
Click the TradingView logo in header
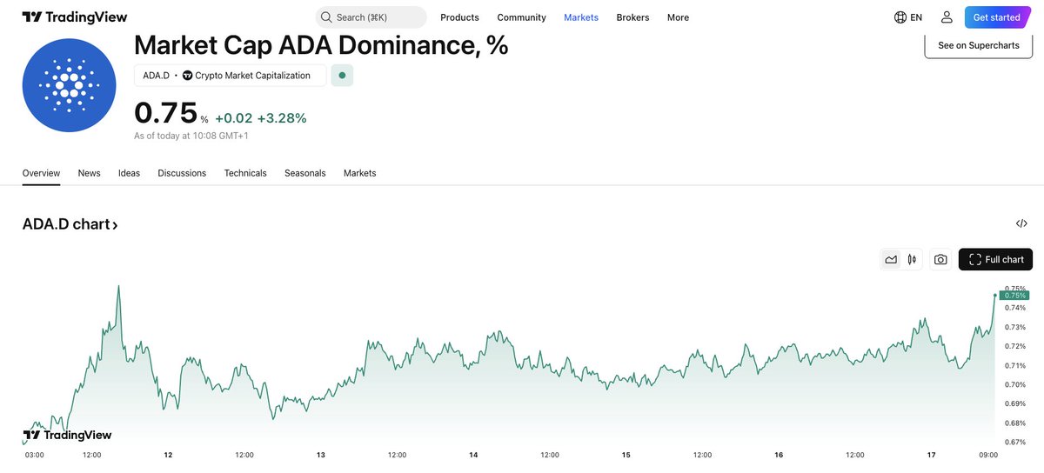coord(75,17)
